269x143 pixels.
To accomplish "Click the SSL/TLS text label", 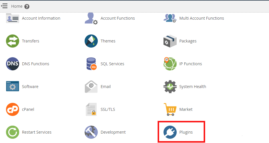I will coord(108,109).
